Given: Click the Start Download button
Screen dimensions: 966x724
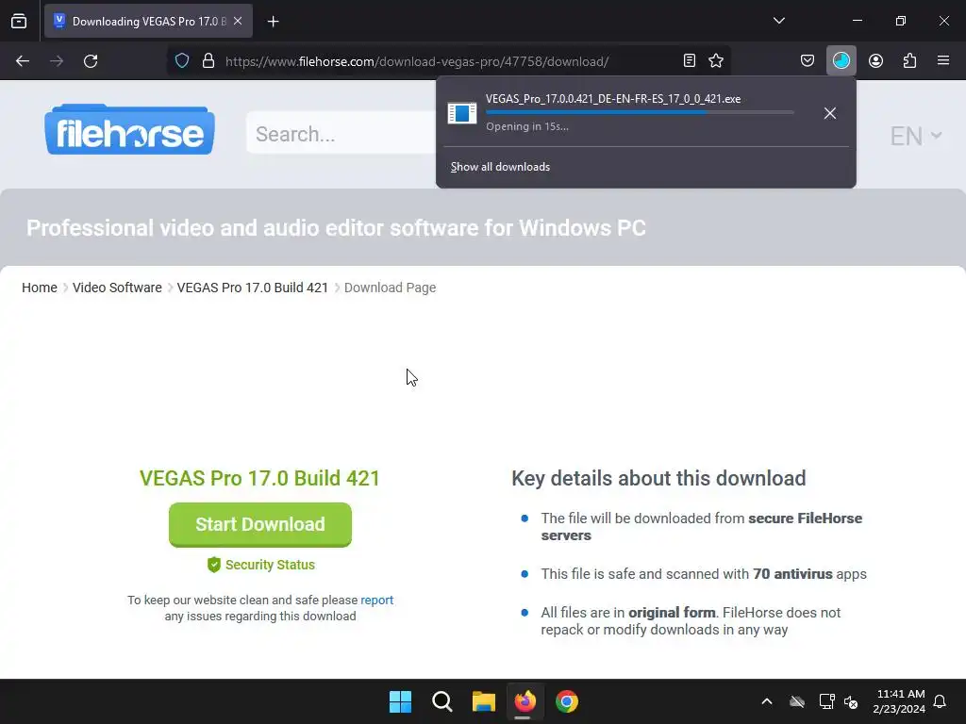Looking at the screenshot, I should [260, 524].
